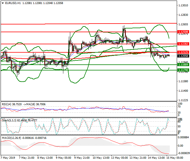Image resolution: width=190 pixels, height=161 pixels.
Task: Click the MACD scale value 0.000884
Action: pos(183,137)
